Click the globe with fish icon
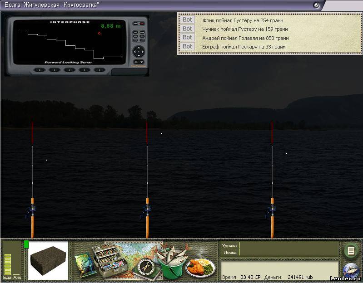The width and height of the screenshot is (363, 283). [x=350, y=271]
